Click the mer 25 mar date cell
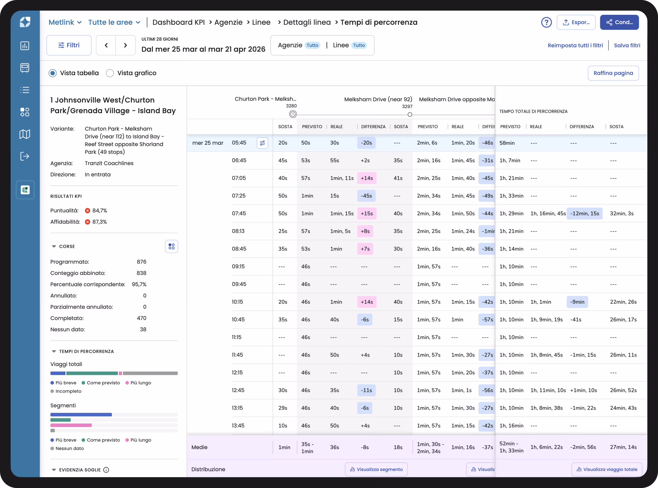Viewport: 658px width, 488px height. tap(208, 143)
